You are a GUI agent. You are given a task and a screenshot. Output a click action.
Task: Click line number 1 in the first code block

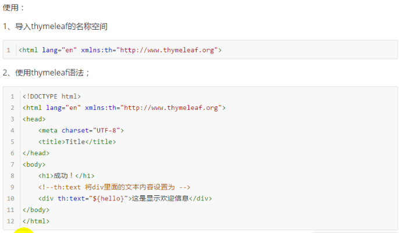click(x=9, y=50)
